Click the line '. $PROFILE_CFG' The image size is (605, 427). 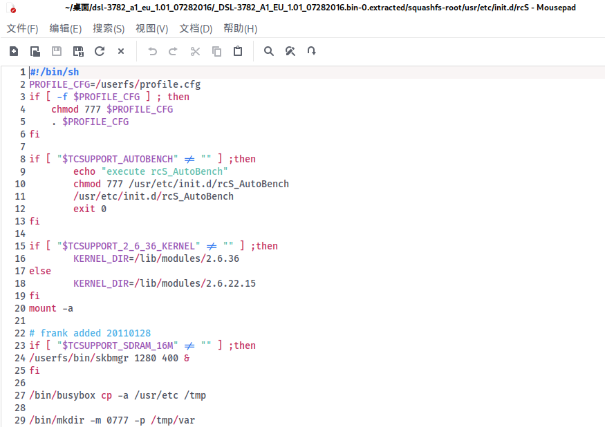(x=91, y=122)
